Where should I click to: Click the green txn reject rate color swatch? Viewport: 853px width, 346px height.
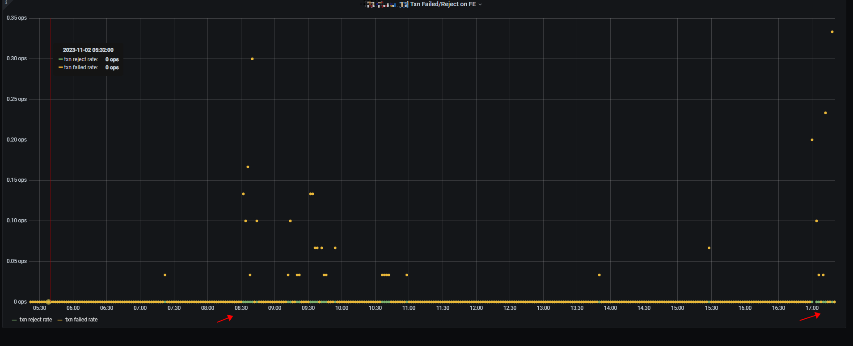[x=14, y=320]
